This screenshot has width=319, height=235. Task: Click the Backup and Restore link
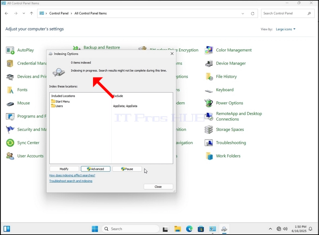point(101,47)
